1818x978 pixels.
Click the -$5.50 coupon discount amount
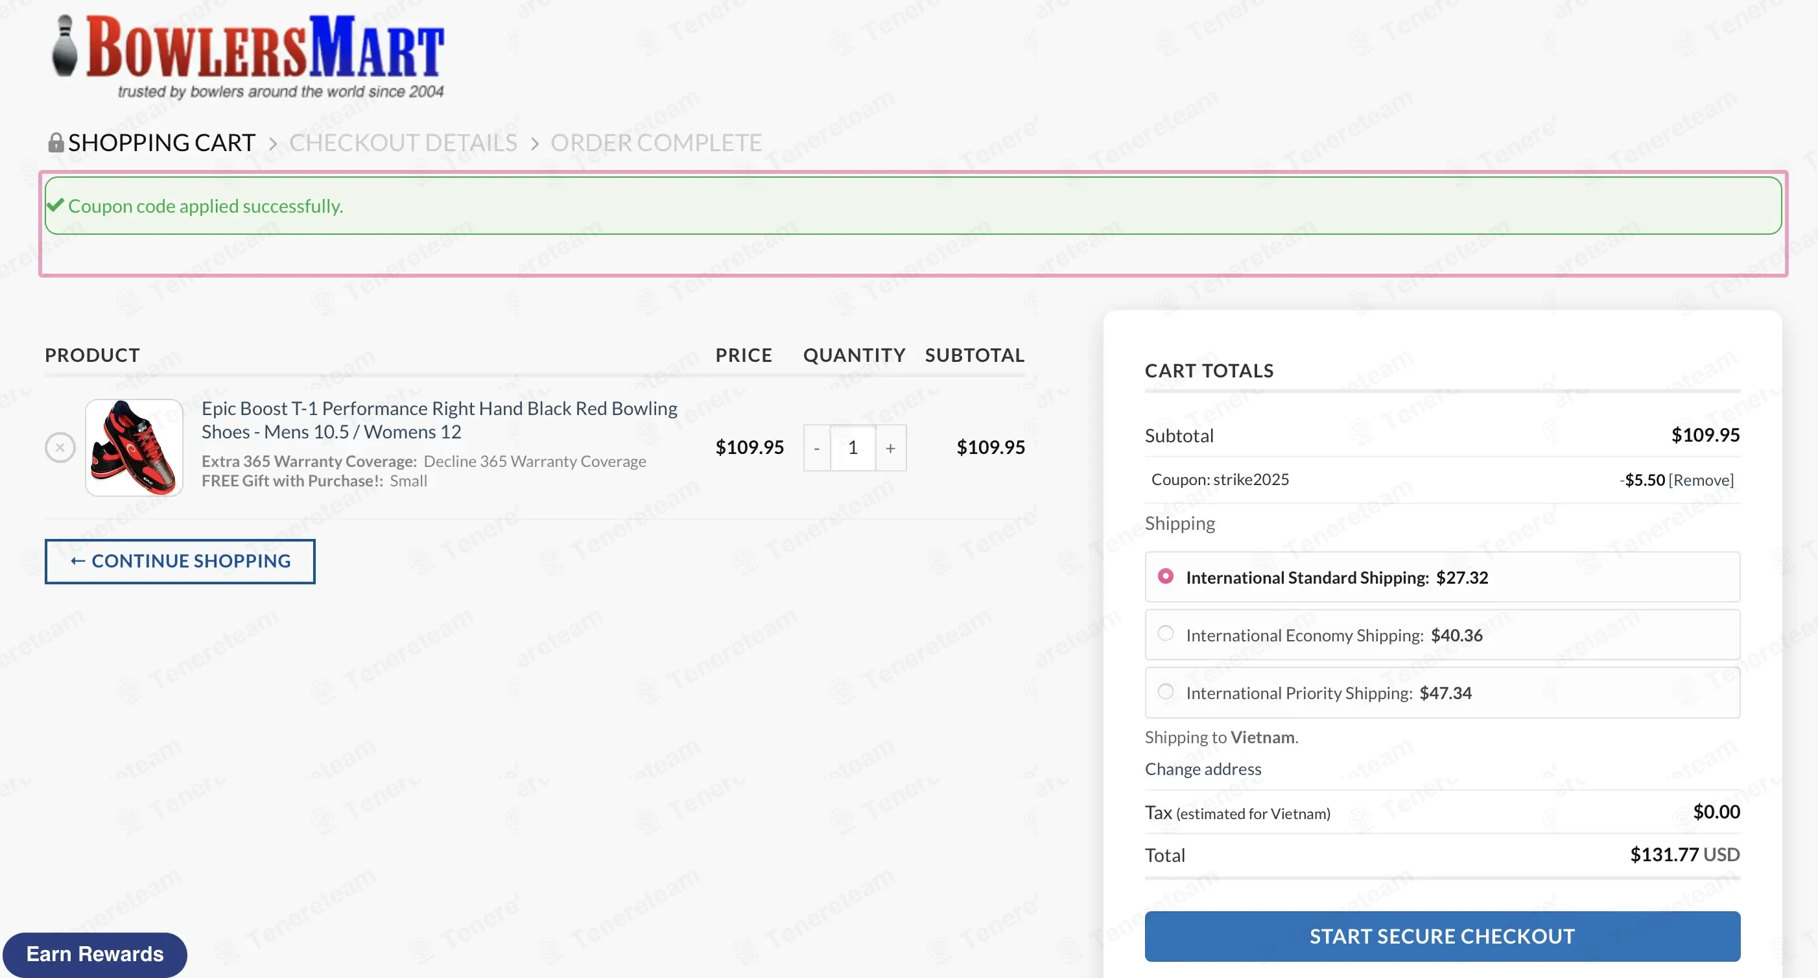1642,480
